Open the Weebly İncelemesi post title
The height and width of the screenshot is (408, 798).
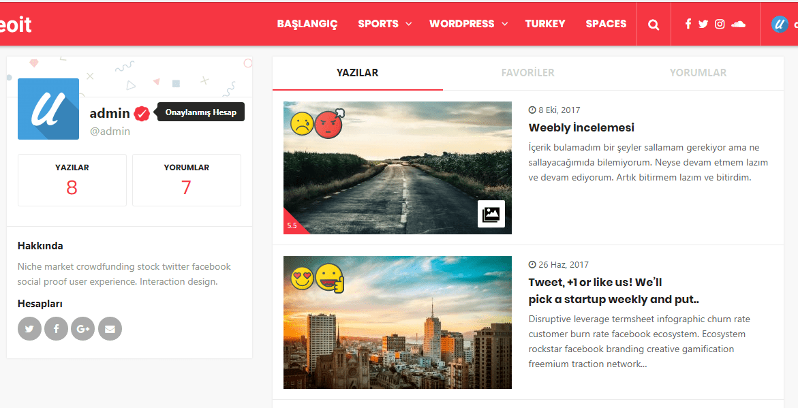point(581,127)
